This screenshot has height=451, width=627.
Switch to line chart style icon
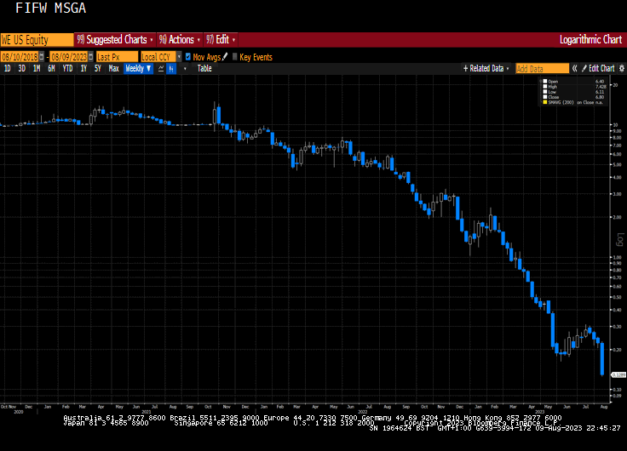point(161,68)
